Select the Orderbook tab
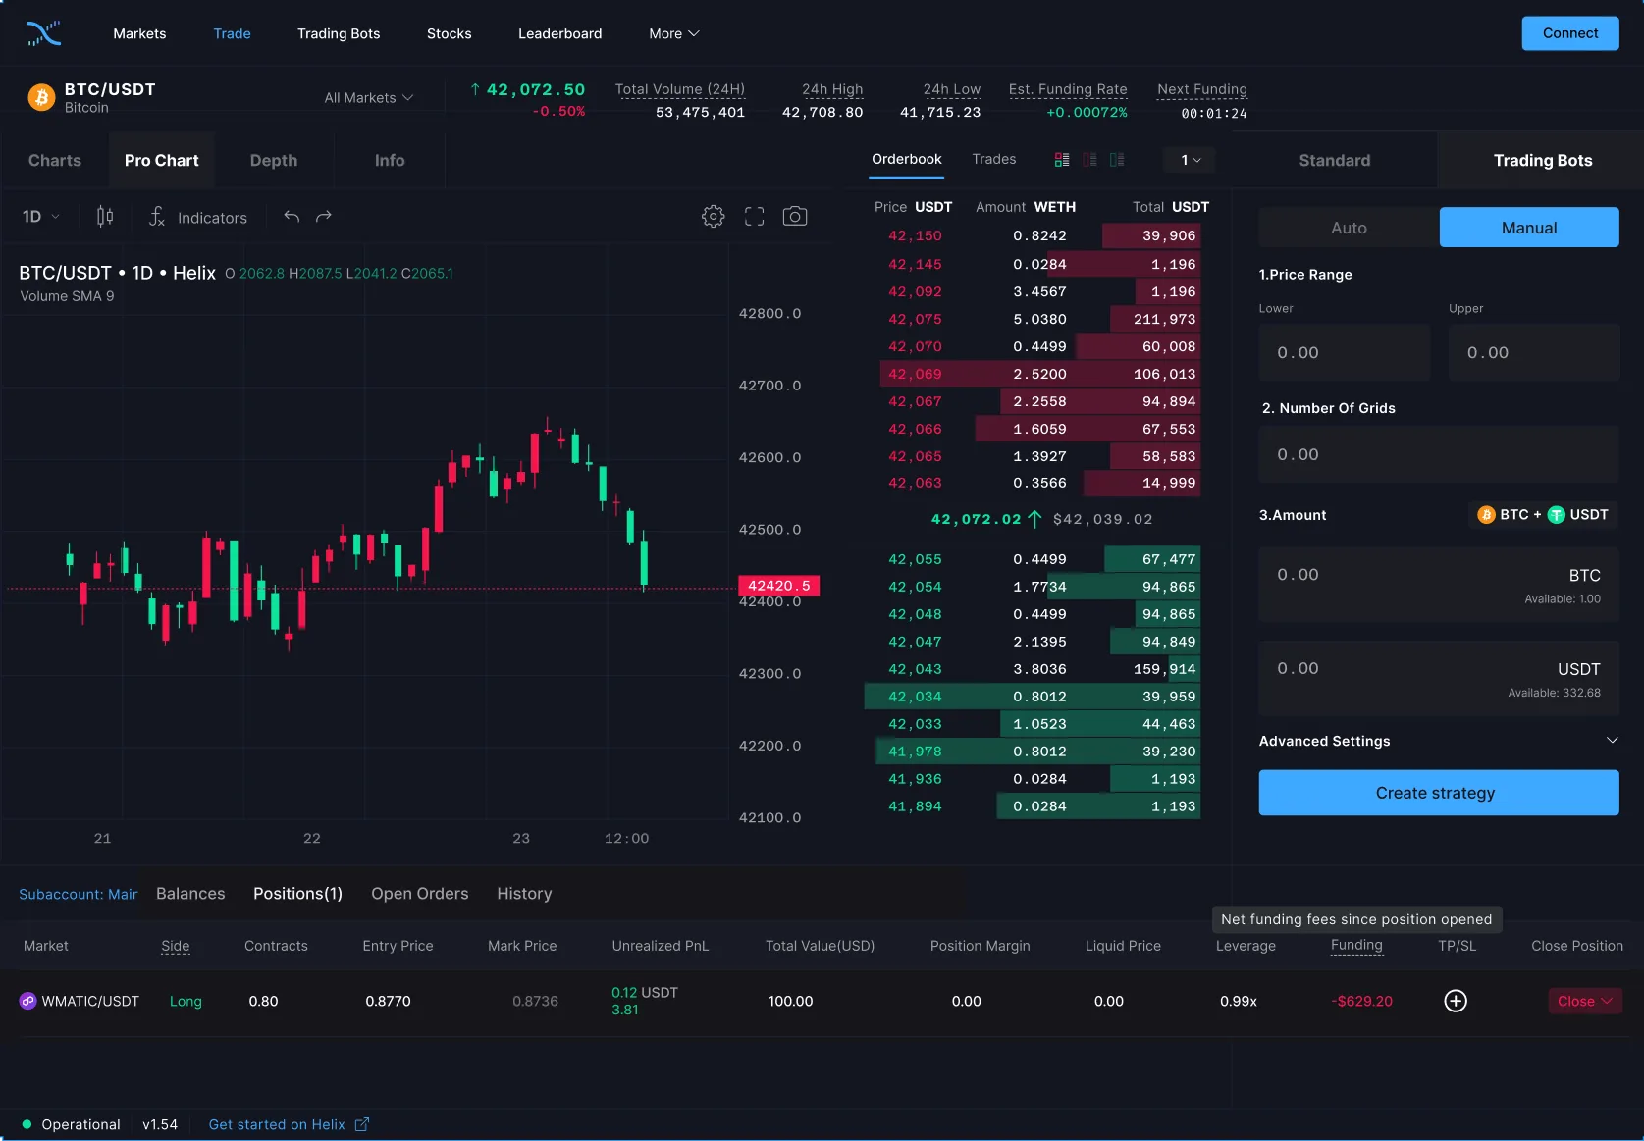 [907, 159]
